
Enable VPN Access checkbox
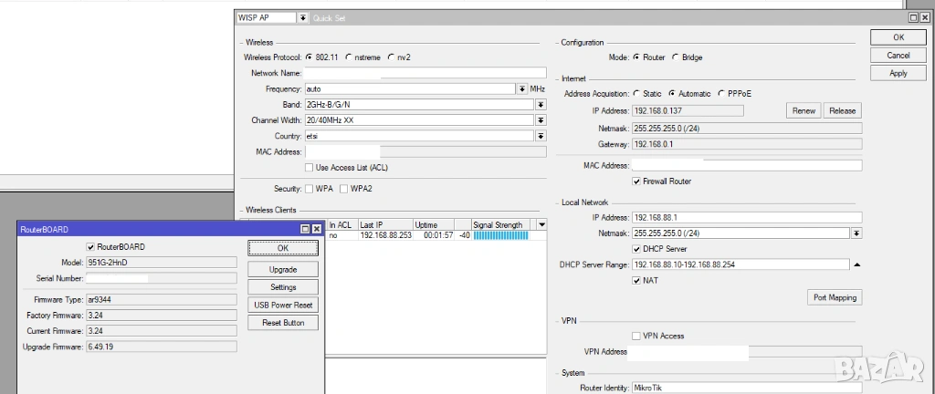tap(636, 336)
